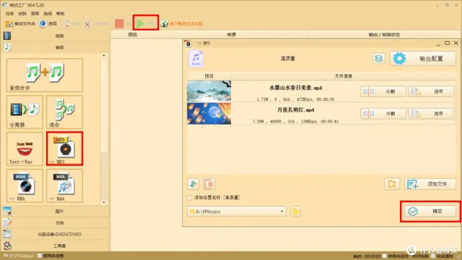Click the red remove-file icon below file list
This screenshot has height=260, width=462.
(x=209, y=184)
